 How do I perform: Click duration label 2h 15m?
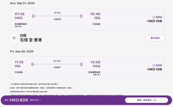click(57, 61)
